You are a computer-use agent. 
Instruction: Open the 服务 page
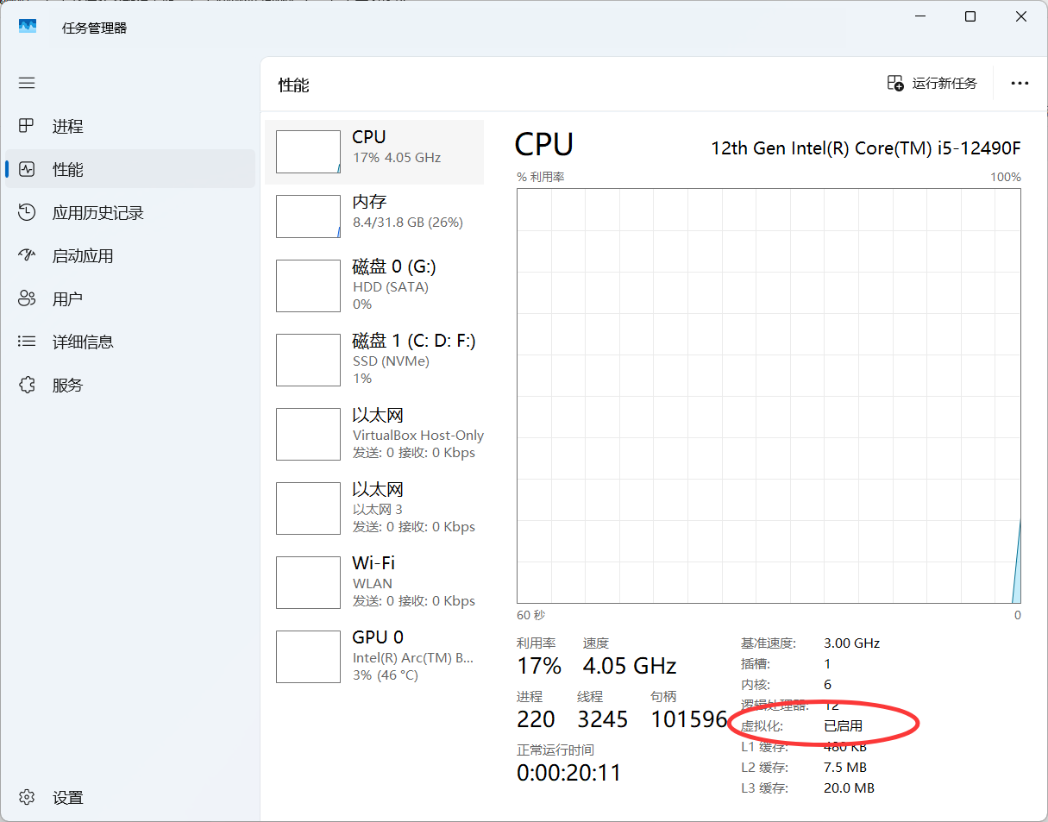pos(130,385)
